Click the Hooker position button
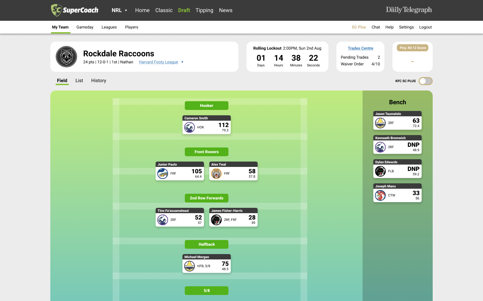 point(207,106)
